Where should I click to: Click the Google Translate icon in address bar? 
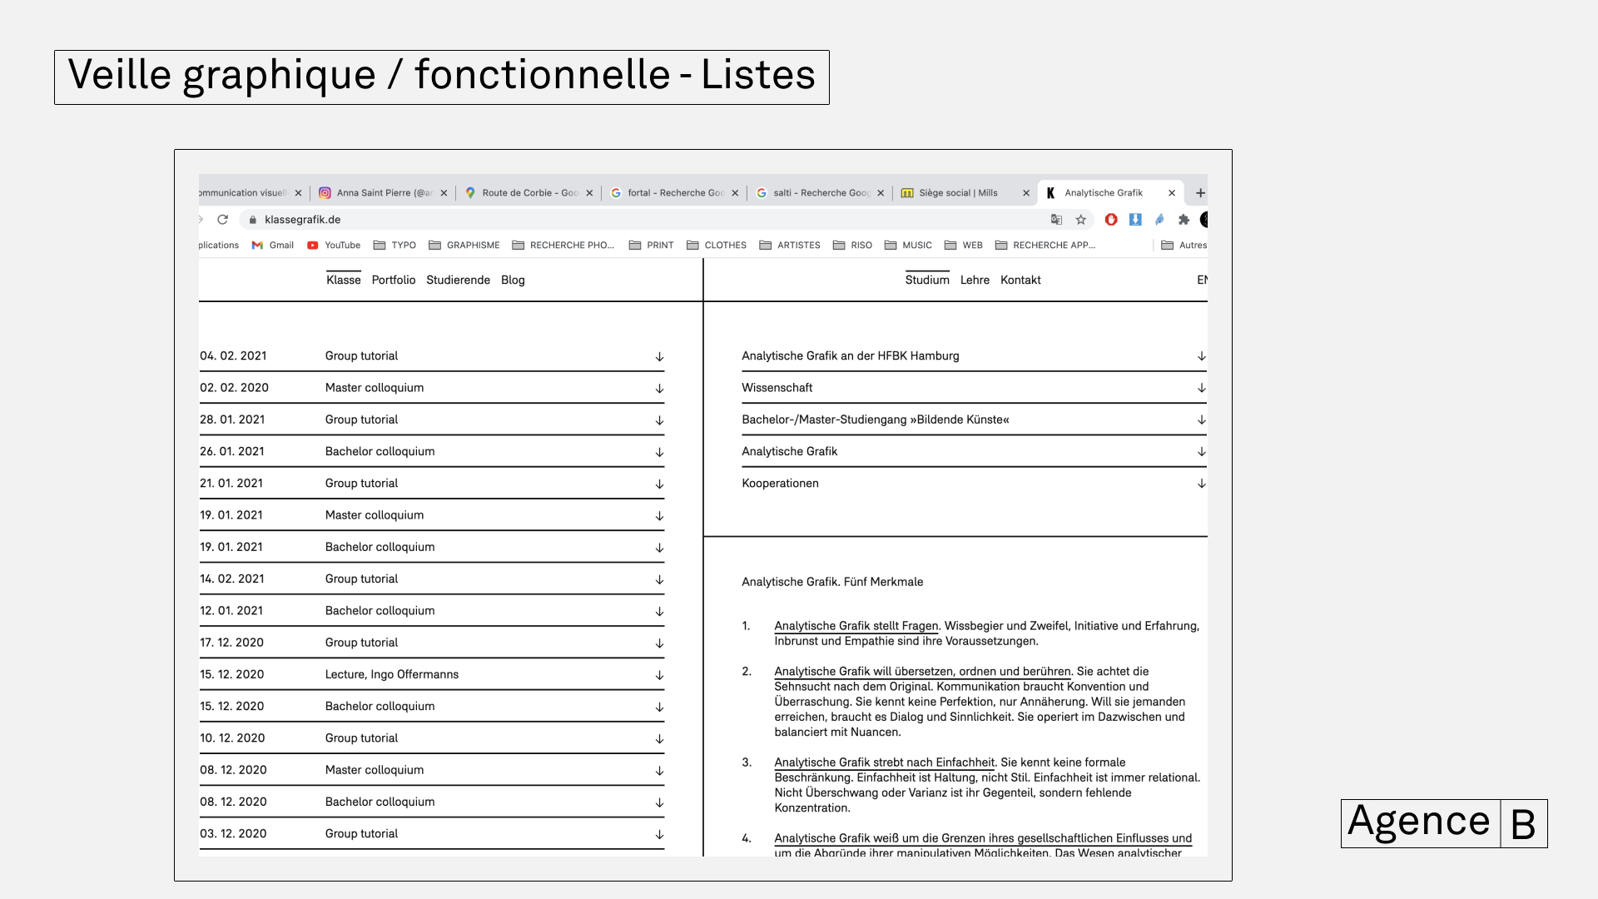tap(1056, 220)
